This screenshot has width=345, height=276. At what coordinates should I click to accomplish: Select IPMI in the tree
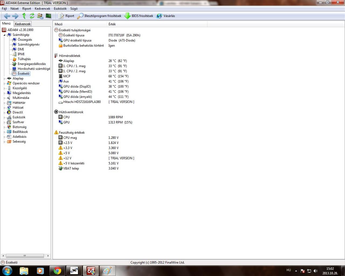[x=21, y=54]
